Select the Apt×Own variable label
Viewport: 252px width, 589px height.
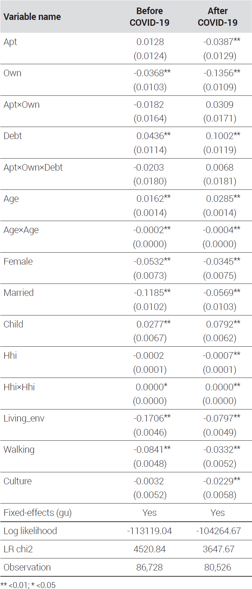point(22,105)
